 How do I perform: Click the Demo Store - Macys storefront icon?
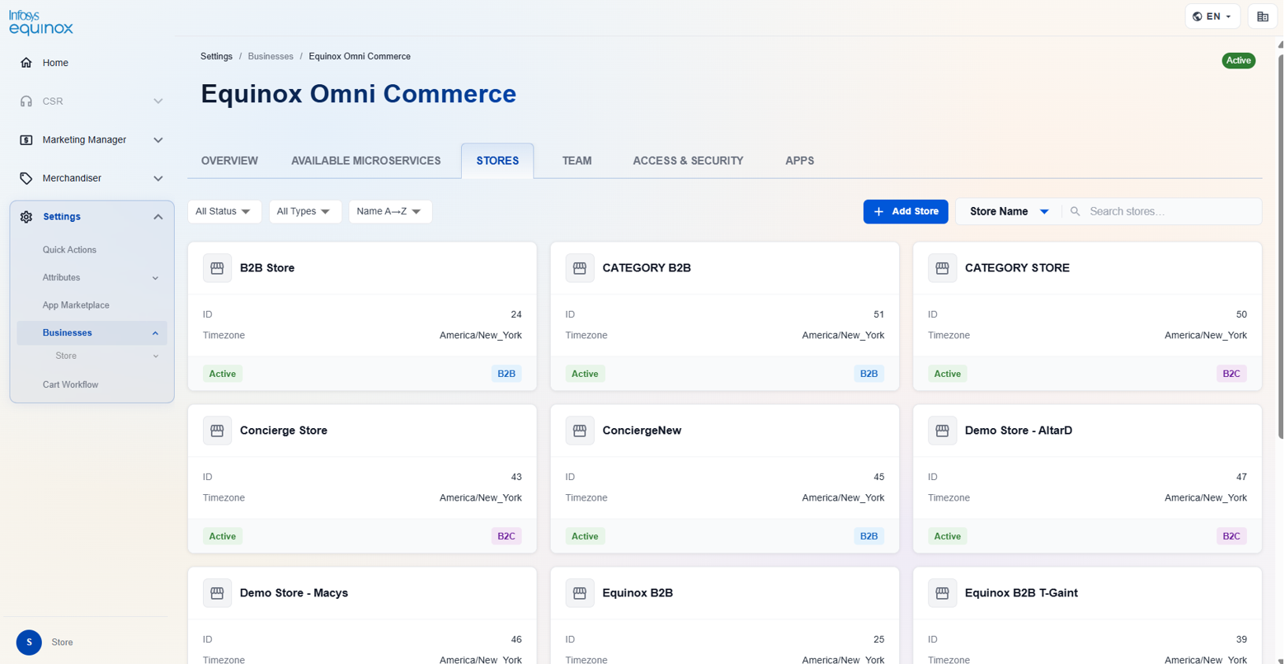pyautogui.click(x=218, y=593)
